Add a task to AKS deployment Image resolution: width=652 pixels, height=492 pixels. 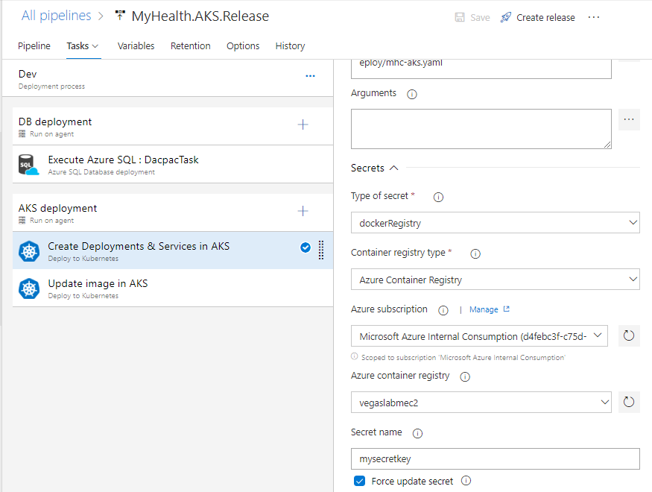(x=303, y=211)
